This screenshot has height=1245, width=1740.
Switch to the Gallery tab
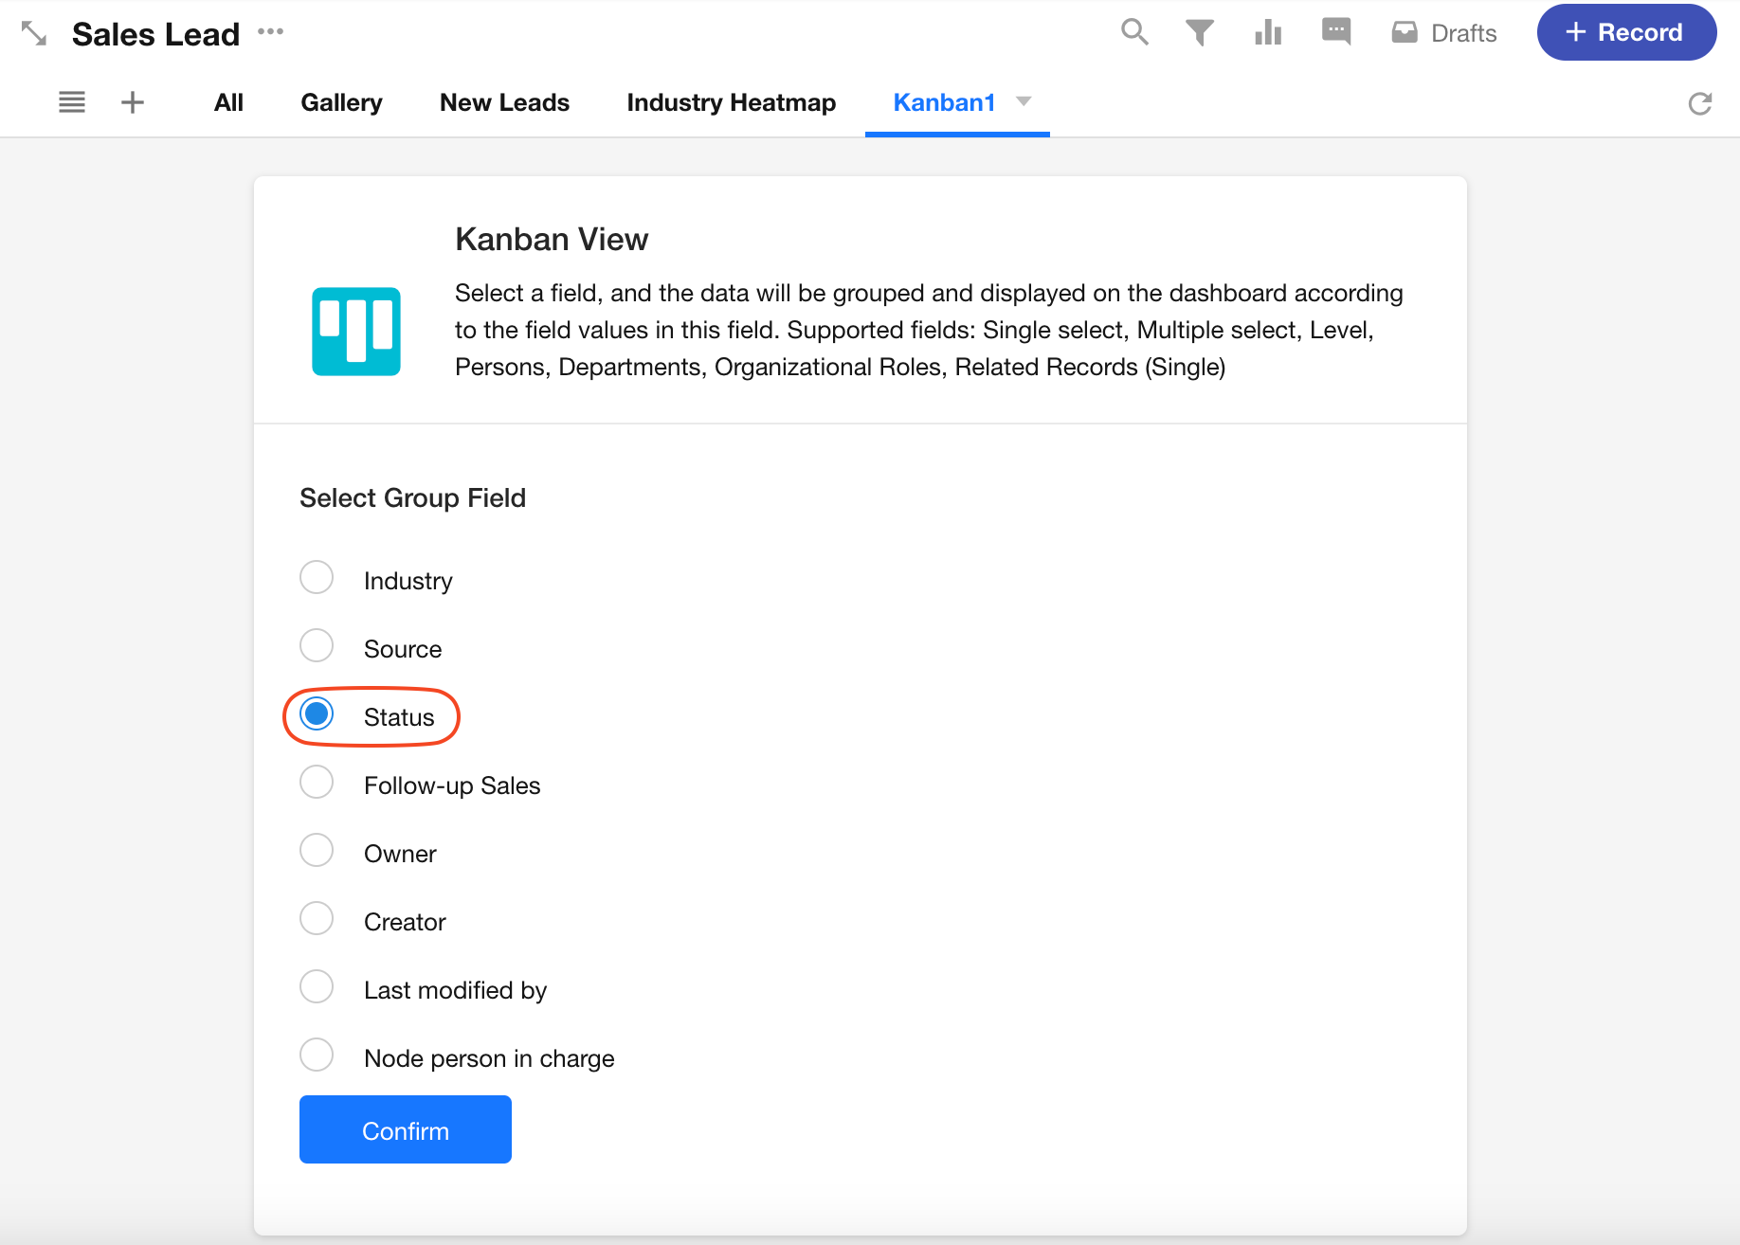[x=341, y=102]
